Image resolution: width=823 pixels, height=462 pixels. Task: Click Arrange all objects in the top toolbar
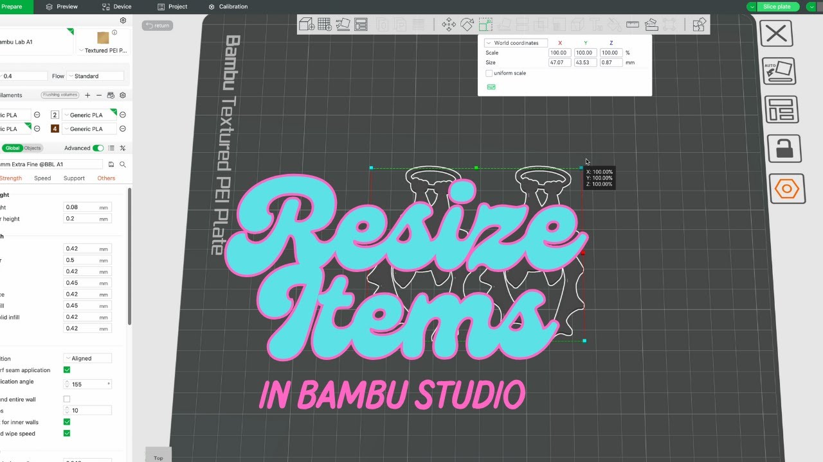pos(361,24)
